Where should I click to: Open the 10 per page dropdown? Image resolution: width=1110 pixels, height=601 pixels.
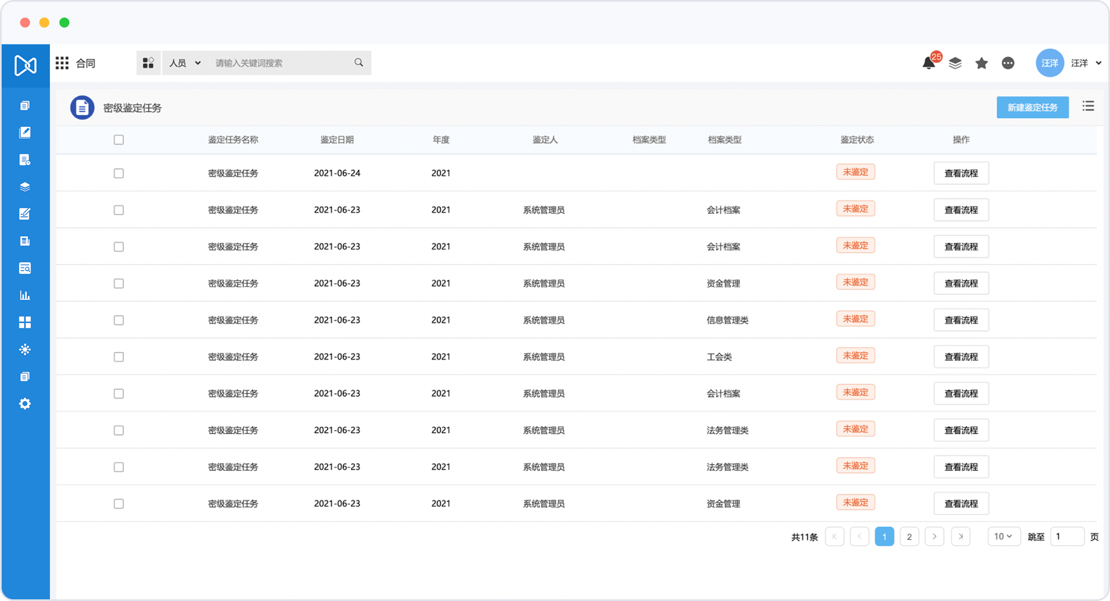click(x=1003, y=536)
